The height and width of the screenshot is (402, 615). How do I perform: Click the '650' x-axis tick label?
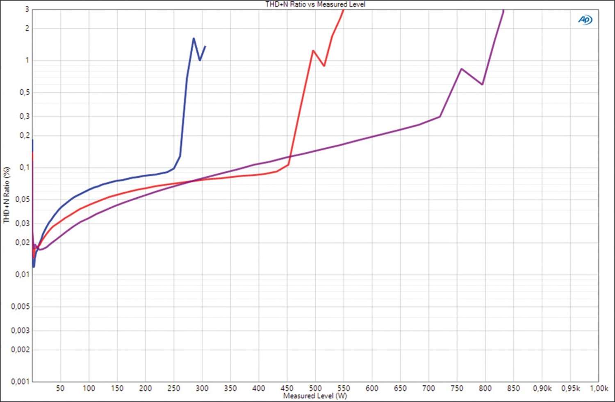(400, 388)
